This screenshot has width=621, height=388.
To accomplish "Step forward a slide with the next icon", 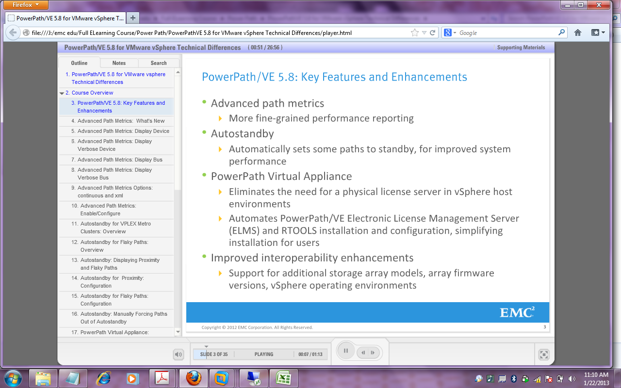I will tap(372, 353).
